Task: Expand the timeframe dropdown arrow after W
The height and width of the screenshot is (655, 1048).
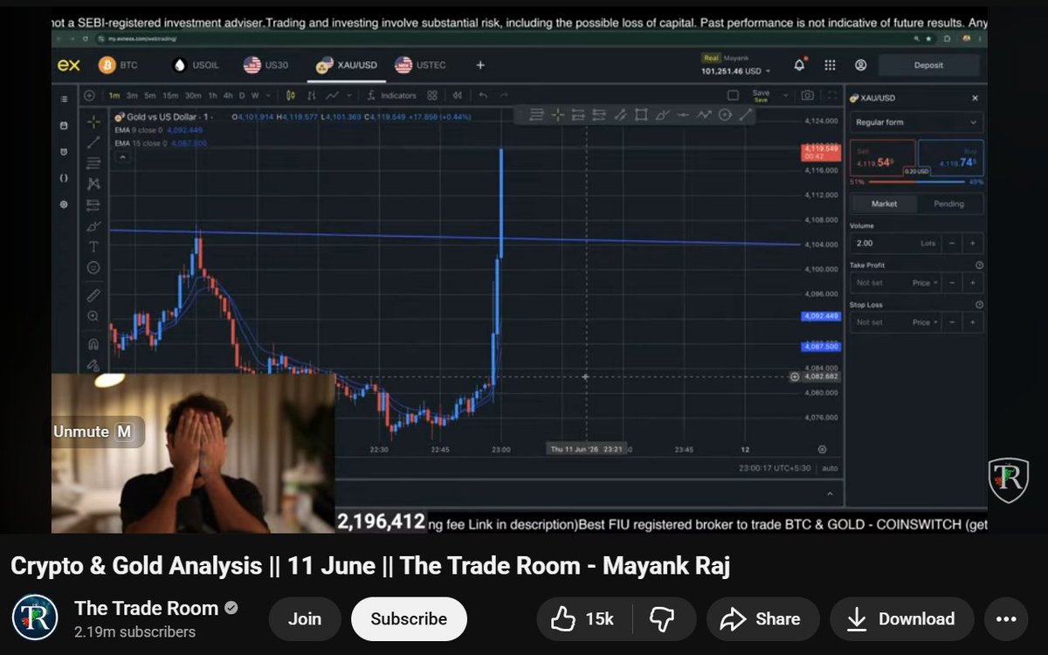Action: click(266, 95)
